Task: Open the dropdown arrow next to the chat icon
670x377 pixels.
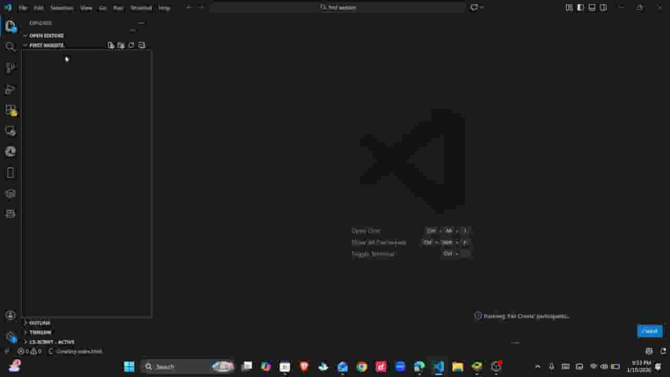Action: 482,7
